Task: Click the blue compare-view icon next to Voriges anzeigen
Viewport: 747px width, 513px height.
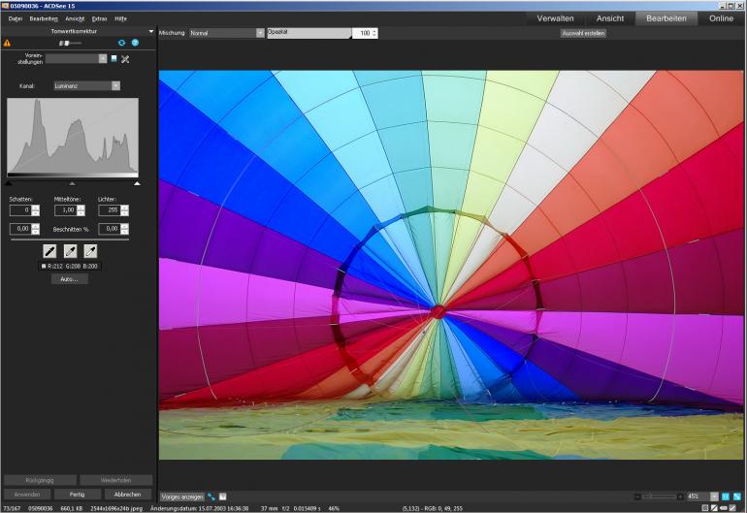Action: click(x=211, y=497)
